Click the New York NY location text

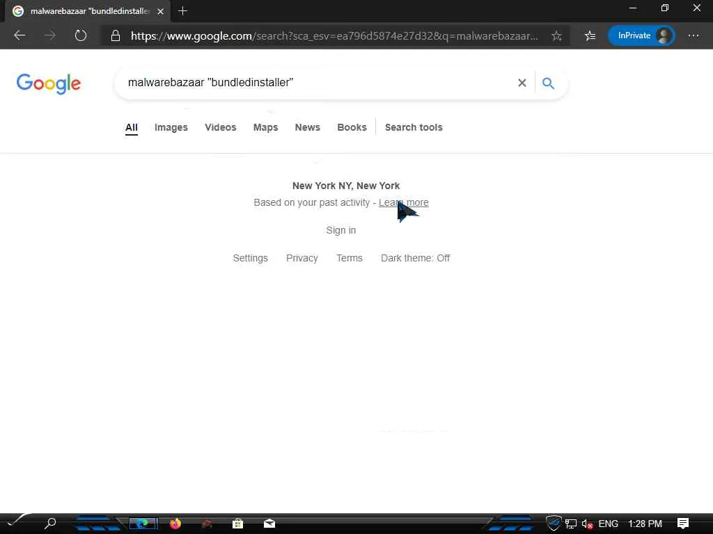coord(346,186)
